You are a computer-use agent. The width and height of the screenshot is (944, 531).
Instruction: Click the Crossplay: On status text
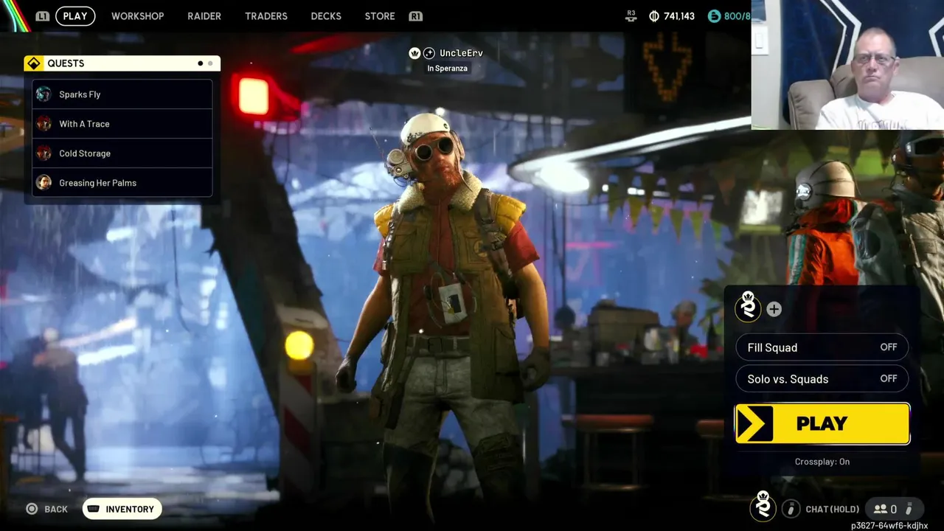(822, 462)
